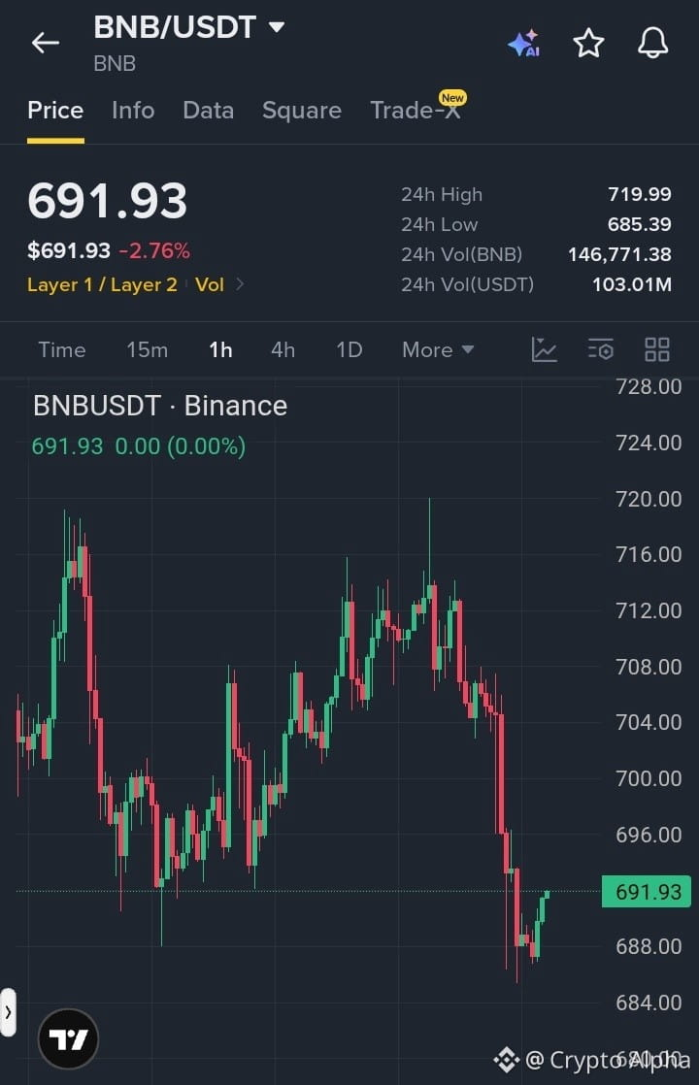Tap the 0.00 (0.00%) candle change text
699x1085 pixels.
[180, 446]
